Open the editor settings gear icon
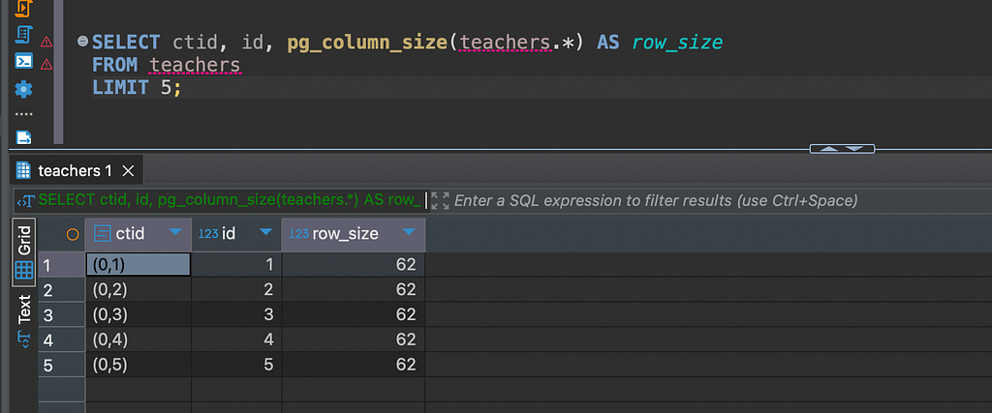This screenshot has width=992, height=413. (x=23, y=88)
